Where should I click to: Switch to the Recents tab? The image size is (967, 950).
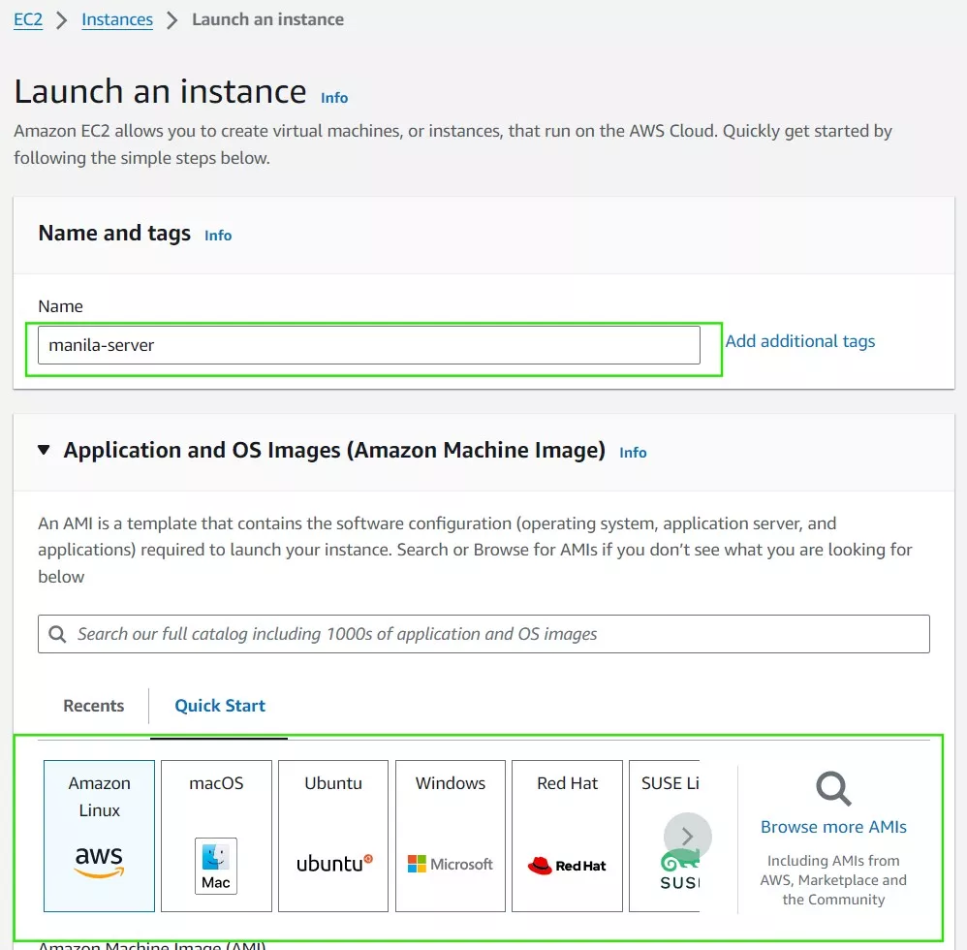point(93,705)
